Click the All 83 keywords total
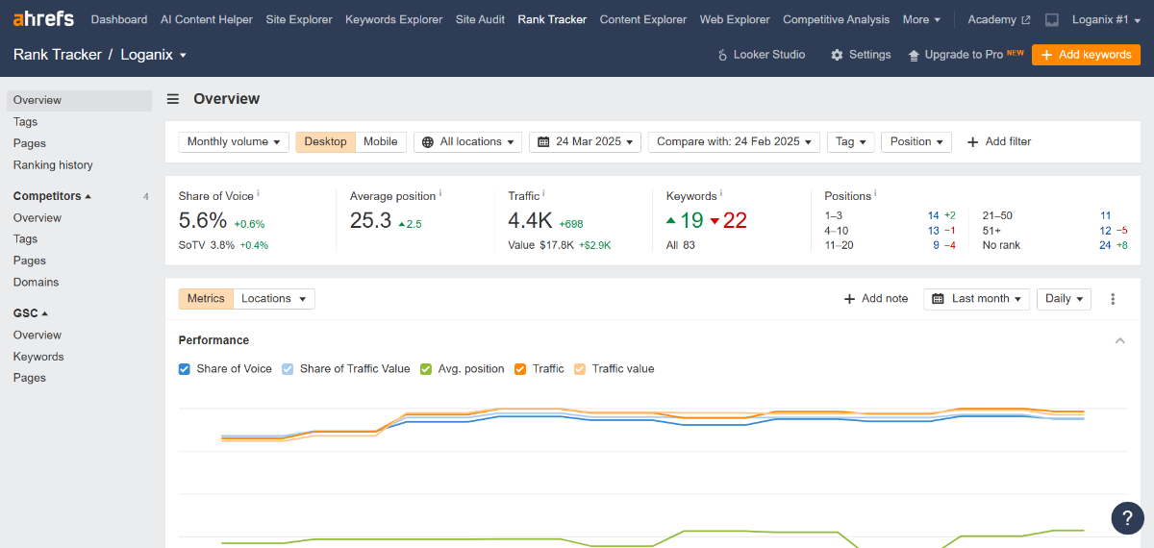The width and height of the screenshot is (1154, 548). click(681, 245)
